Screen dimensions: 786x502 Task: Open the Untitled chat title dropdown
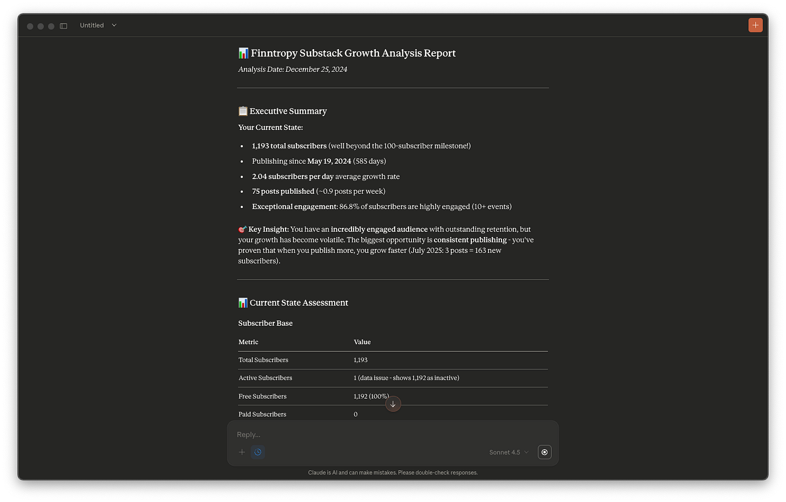coord(98,25)
